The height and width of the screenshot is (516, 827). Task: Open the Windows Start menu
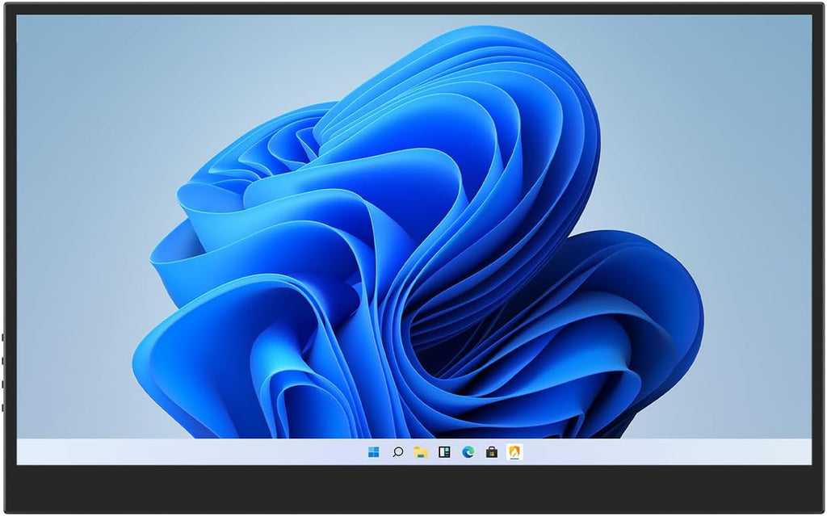(x=373, y=452)
